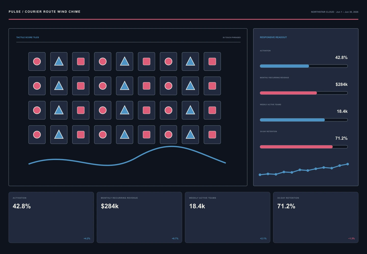This screenshot has width=367, height=254.
Task: Tap the last square tile in the second row
Action: click(x=212, y=86)
